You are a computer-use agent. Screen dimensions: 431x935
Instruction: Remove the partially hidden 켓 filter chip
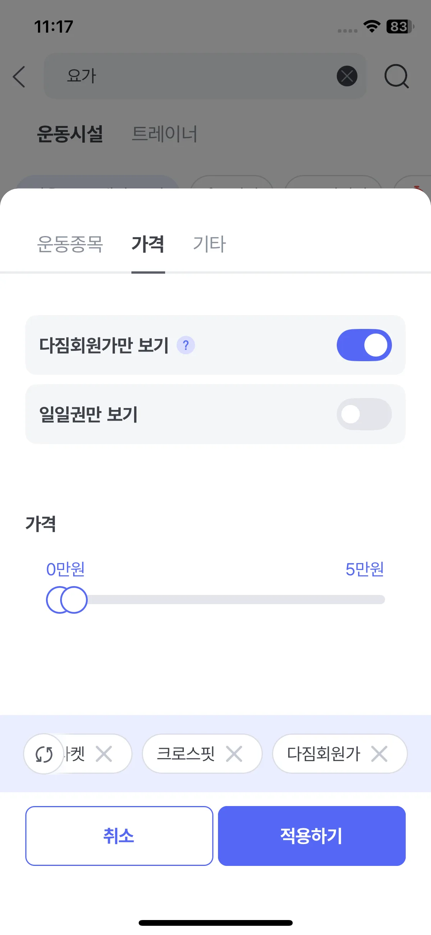[104, 754]
